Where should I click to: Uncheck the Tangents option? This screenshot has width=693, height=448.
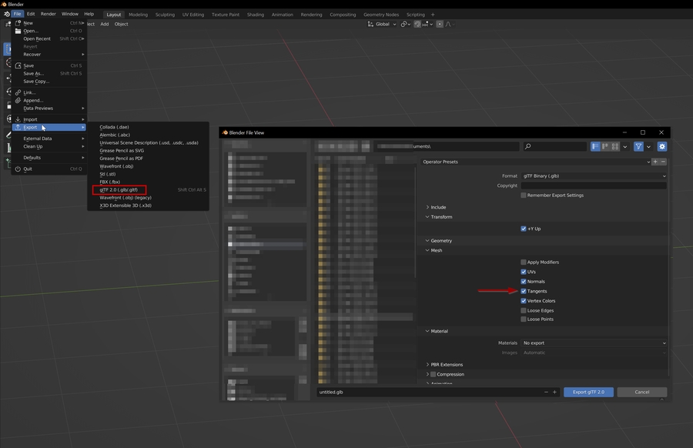tap(523, 291)
